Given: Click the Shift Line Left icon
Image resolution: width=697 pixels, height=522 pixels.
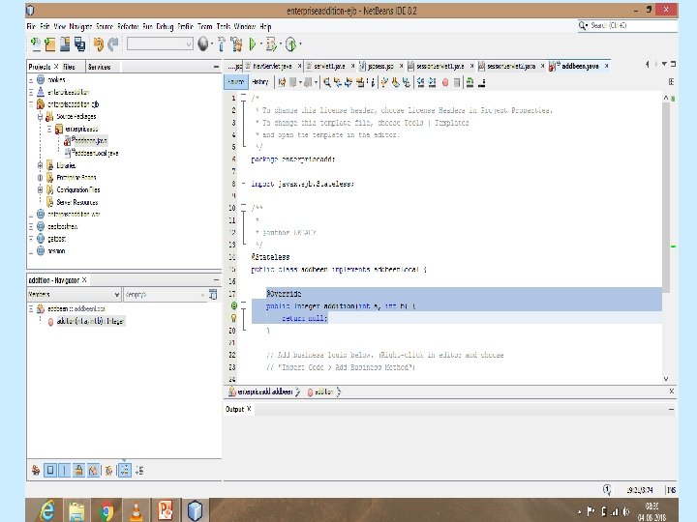Looking at the screenshot, I should (x=420, y=82).
